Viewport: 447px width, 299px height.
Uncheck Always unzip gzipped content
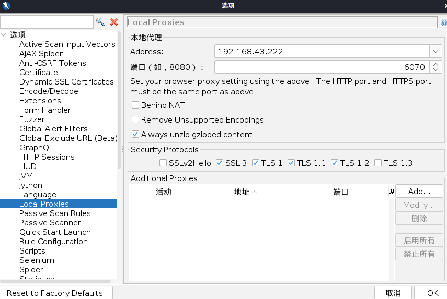[135, 134]
